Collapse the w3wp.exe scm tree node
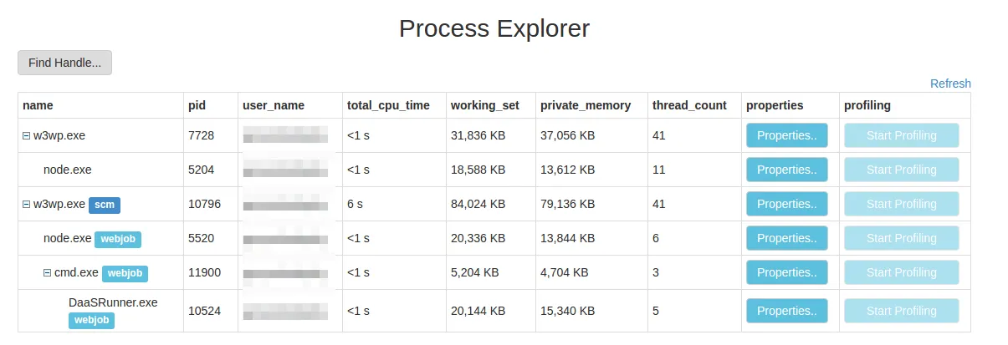This screenshot has height=345, width=1008. click(27, 204)
